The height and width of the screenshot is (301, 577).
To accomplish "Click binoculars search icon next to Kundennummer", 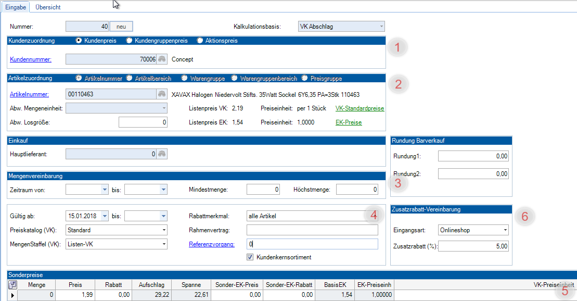I will 162,59.
